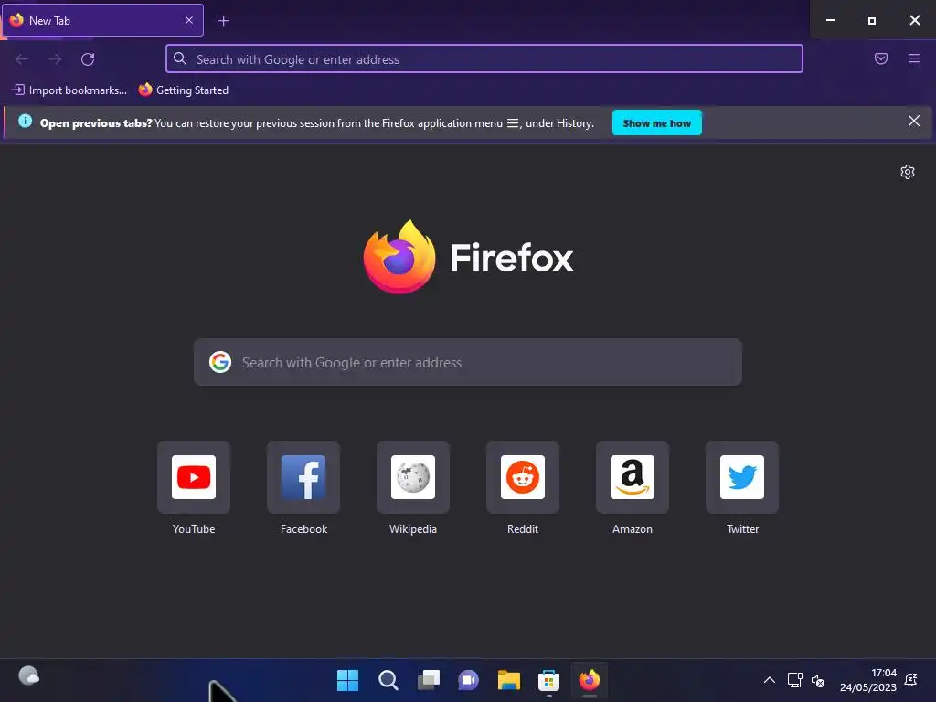Open Microsoft Store from taskbar
This screenshot has width=936, height=702.
(548, 680)
